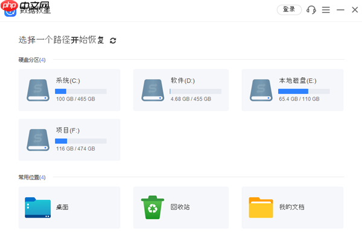Viewport: 362px width, 232px height.
Task: Click the "软件(D:)" label
Action: pyautogui.click(x=183, y=81)
